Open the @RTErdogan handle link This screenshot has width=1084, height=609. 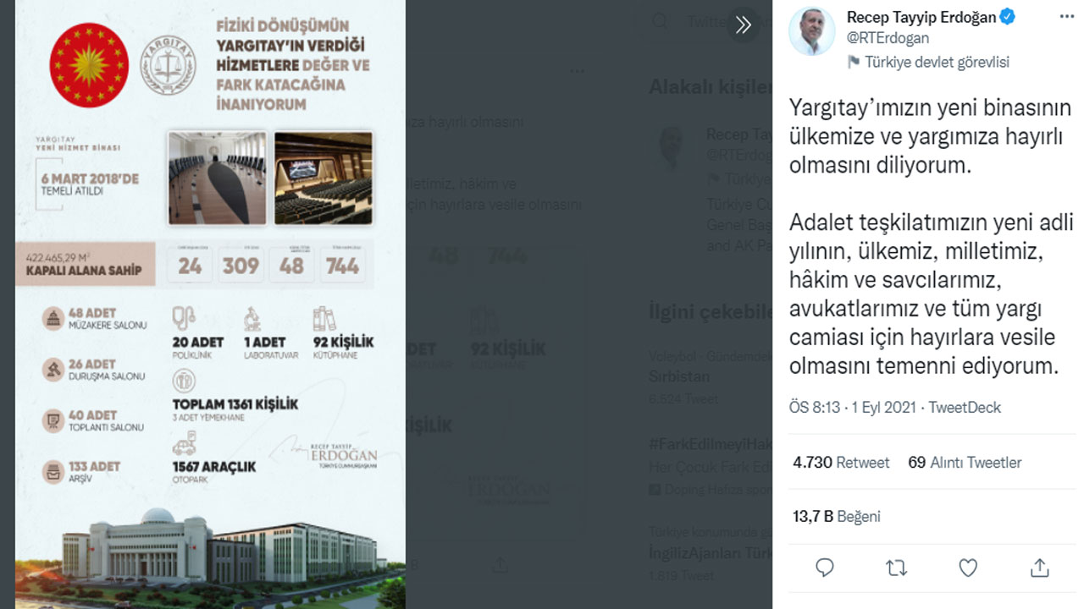tap(888, 38)
